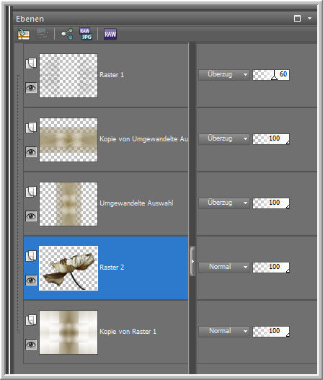The height and width of the screenshot is (380, 323).
Task: Hide the Raster 1 layer via eye icon
Action: click(x=31, y=88)
